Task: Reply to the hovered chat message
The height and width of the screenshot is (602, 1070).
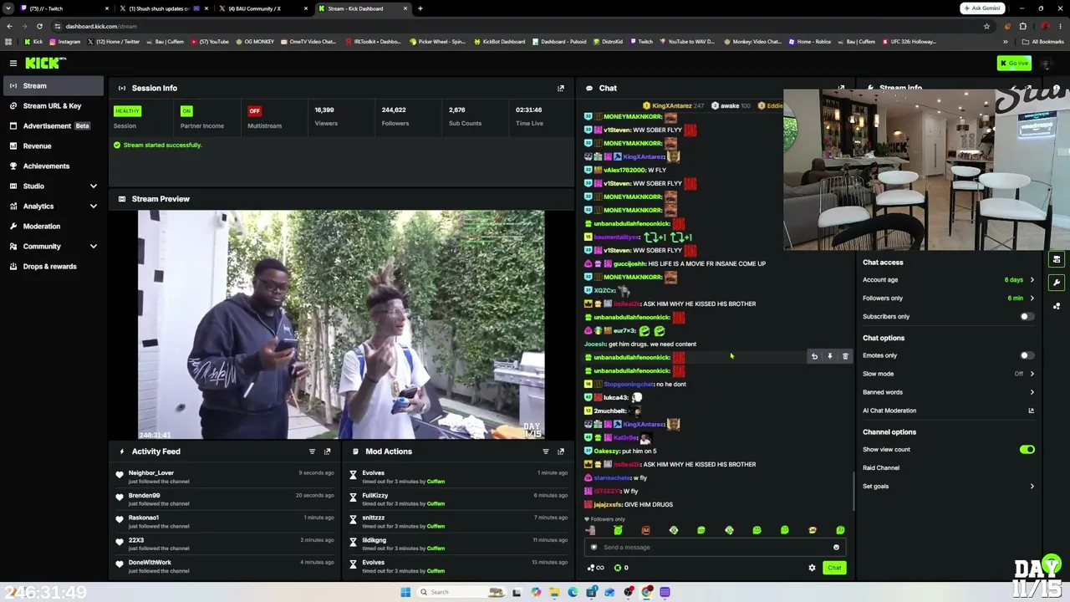Action: click(x=814, y=357)
